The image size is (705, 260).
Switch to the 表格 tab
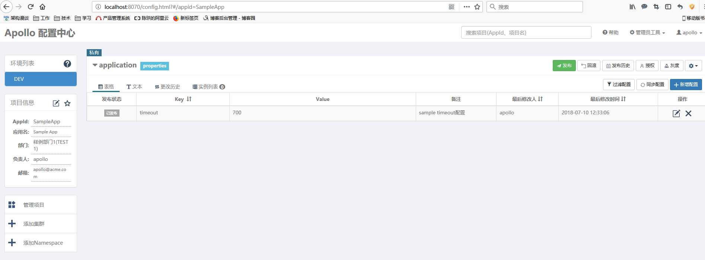pos(106,86)
